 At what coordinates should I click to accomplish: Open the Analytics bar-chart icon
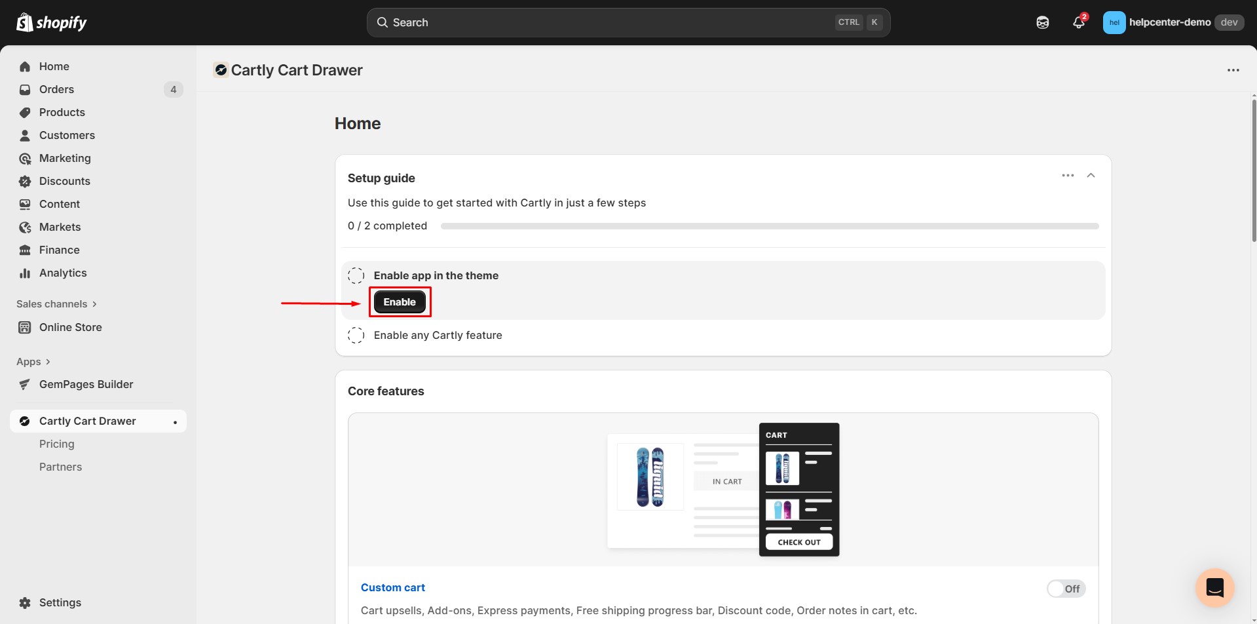coord(24,273)
